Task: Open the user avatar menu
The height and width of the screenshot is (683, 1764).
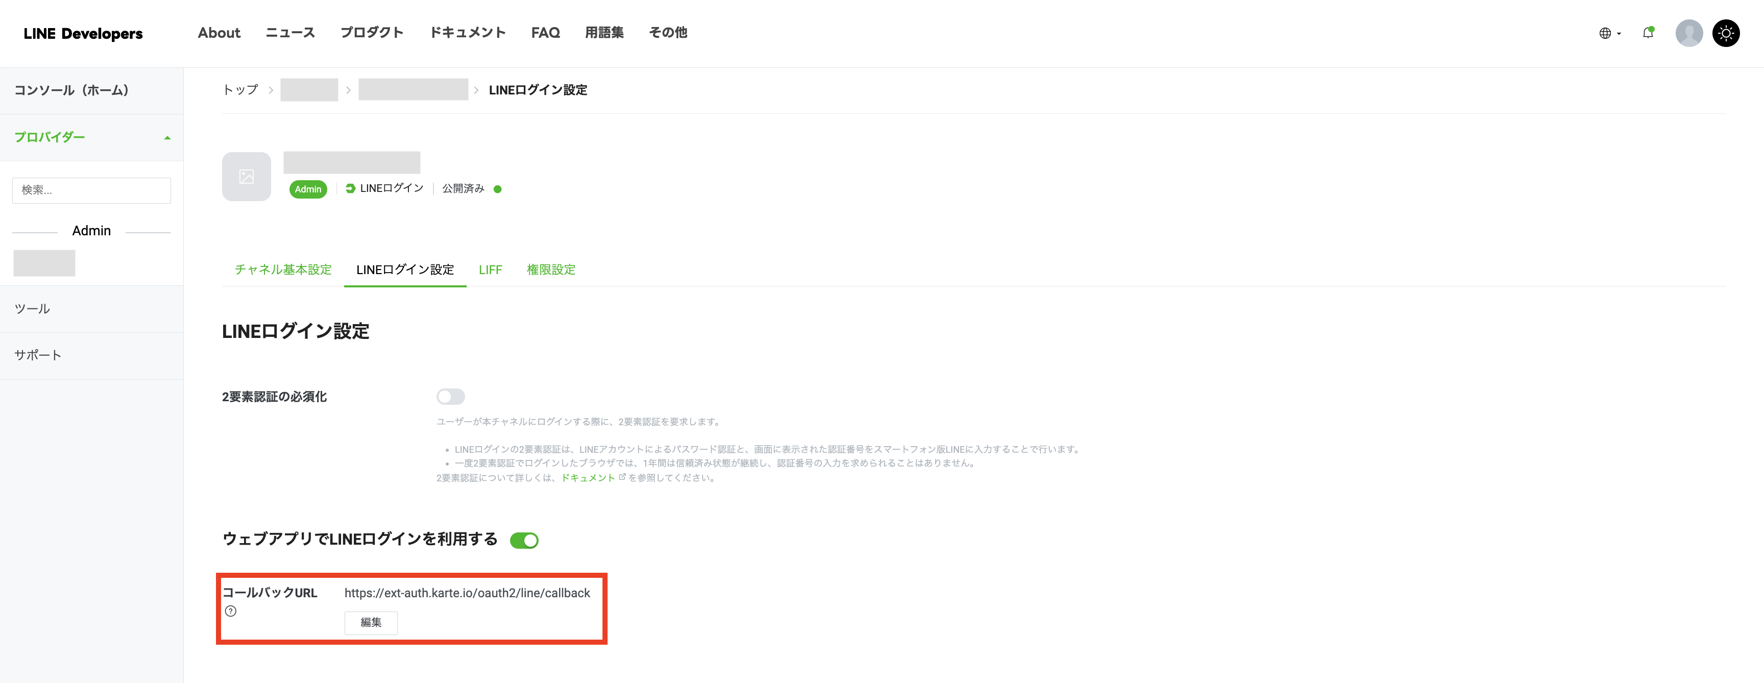Action: pyautogui.click(x=1688, y=33)
